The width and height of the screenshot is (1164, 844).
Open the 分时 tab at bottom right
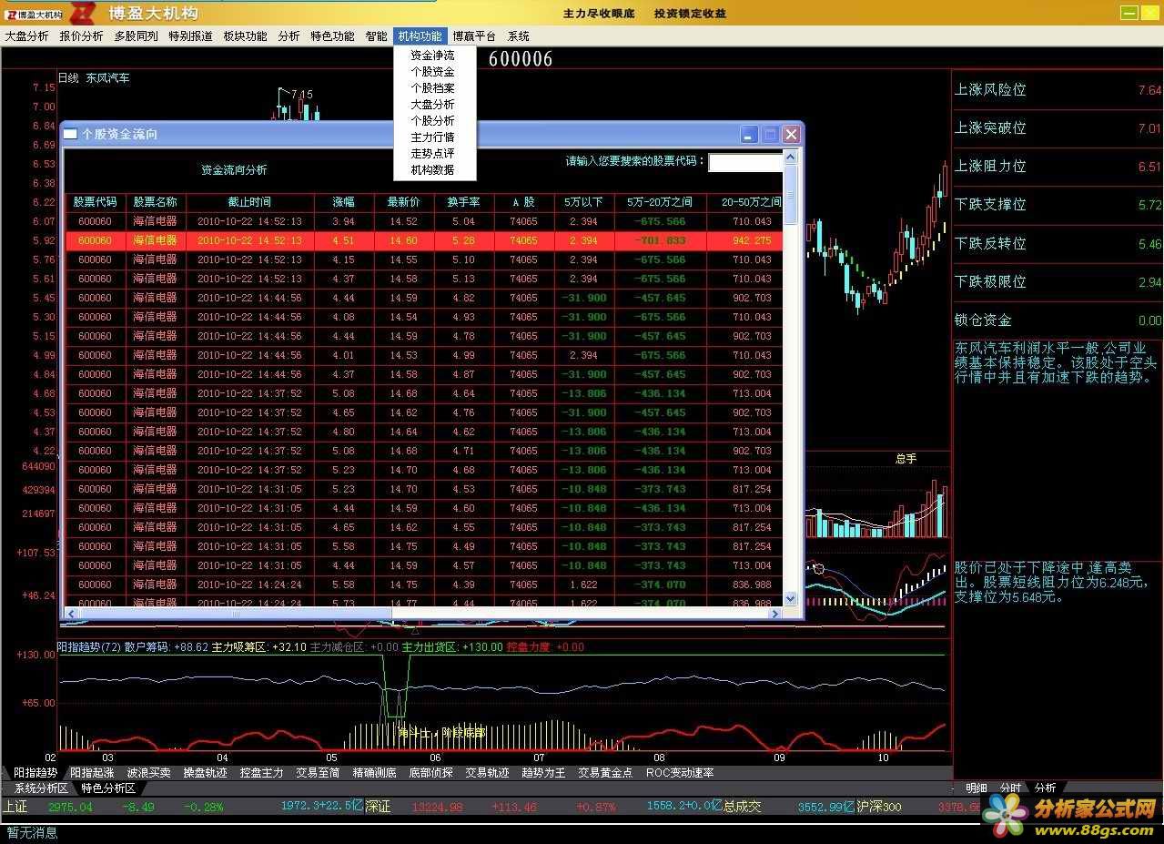click(1010, 788)
